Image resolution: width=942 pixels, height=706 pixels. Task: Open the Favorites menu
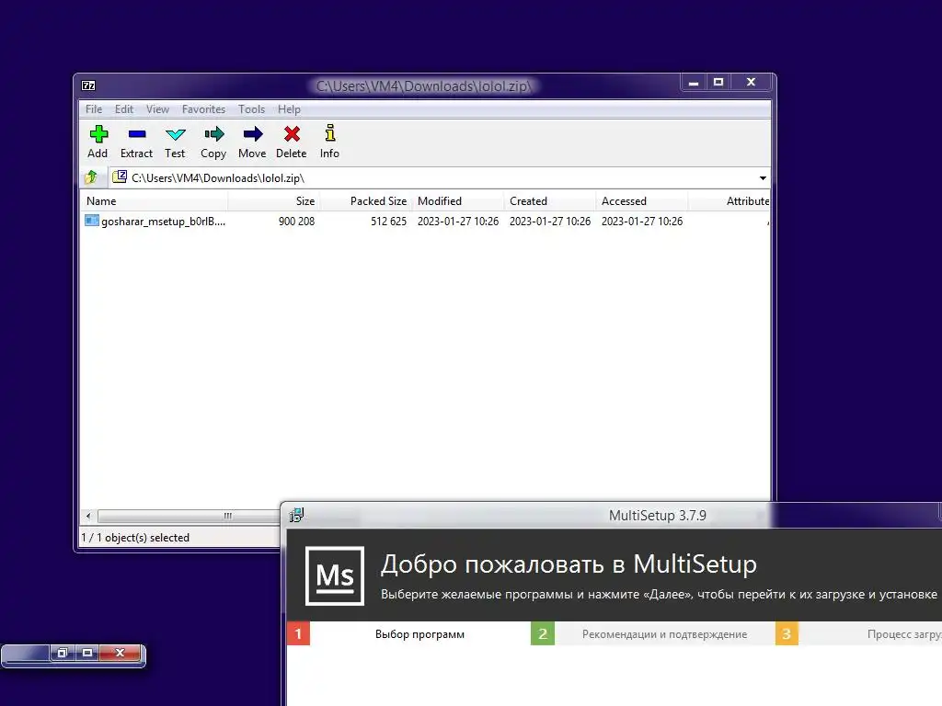click(x=203, y=109)
